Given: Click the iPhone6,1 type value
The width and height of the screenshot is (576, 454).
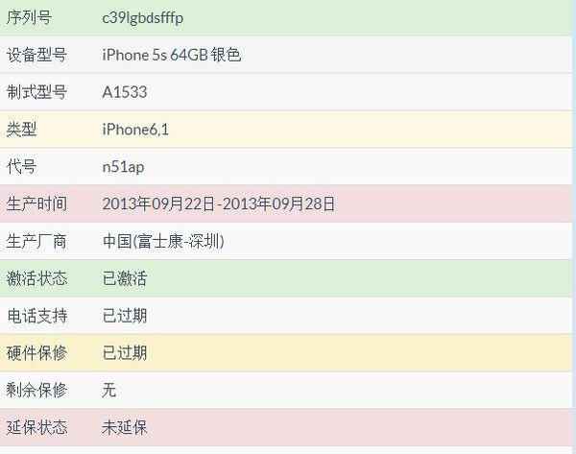Looking at the screenshot, I should 137,130.
